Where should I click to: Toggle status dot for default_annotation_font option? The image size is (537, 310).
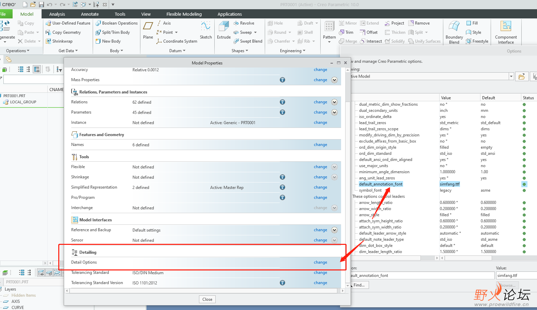click(524, 184)
